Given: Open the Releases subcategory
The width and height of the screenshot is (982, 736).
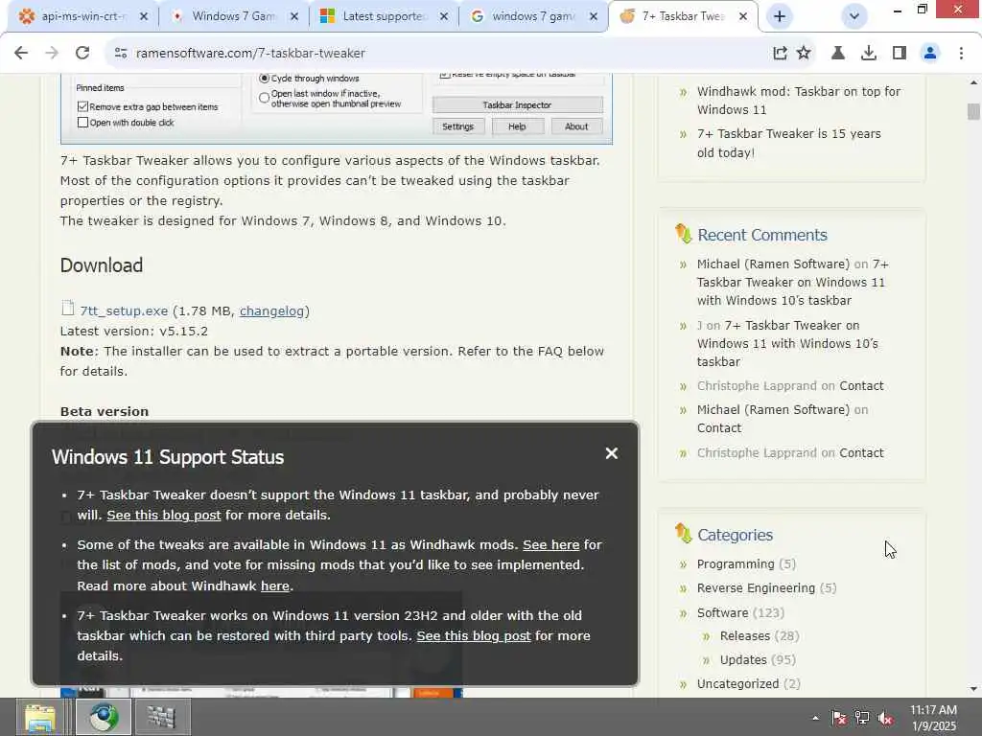Looking at the screenshot, I should click(x=744, y=636).
